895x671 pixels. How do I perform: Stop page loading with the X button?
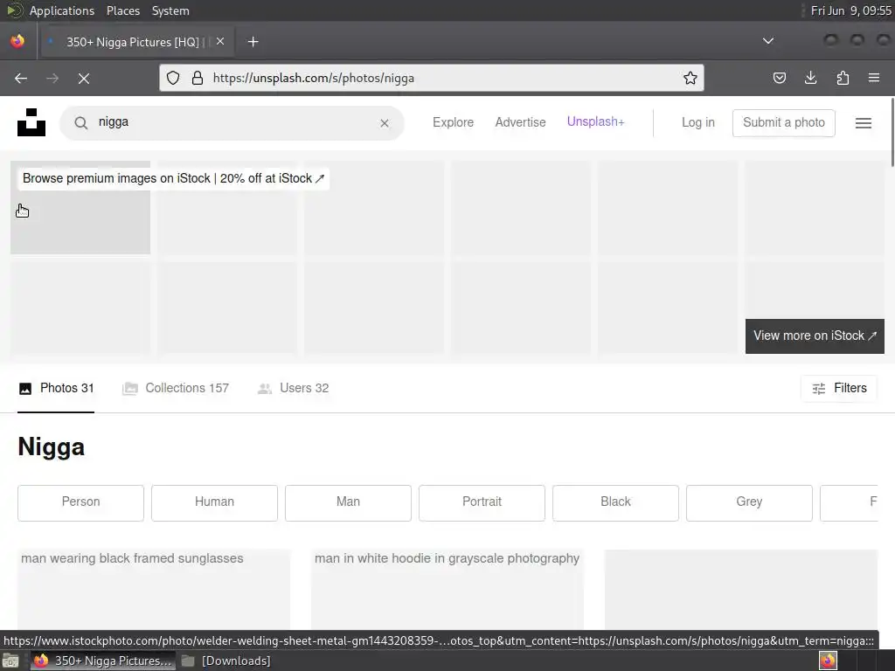(x=84, y=78)
